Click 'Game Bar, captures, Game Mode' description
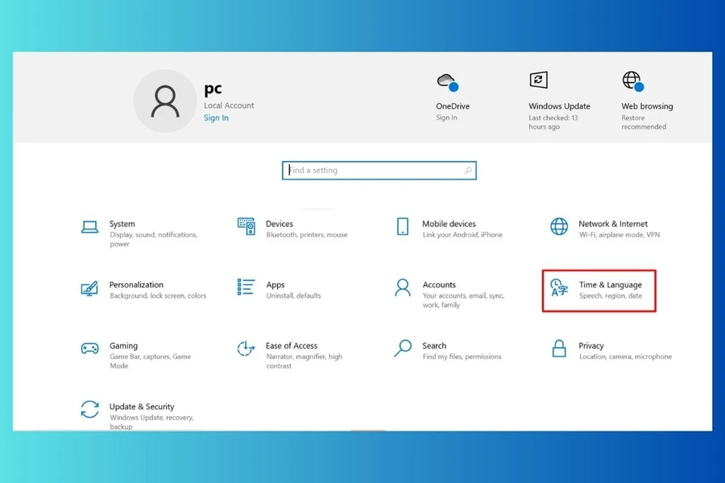Screen dimensions: 725x483 [151, 361]
